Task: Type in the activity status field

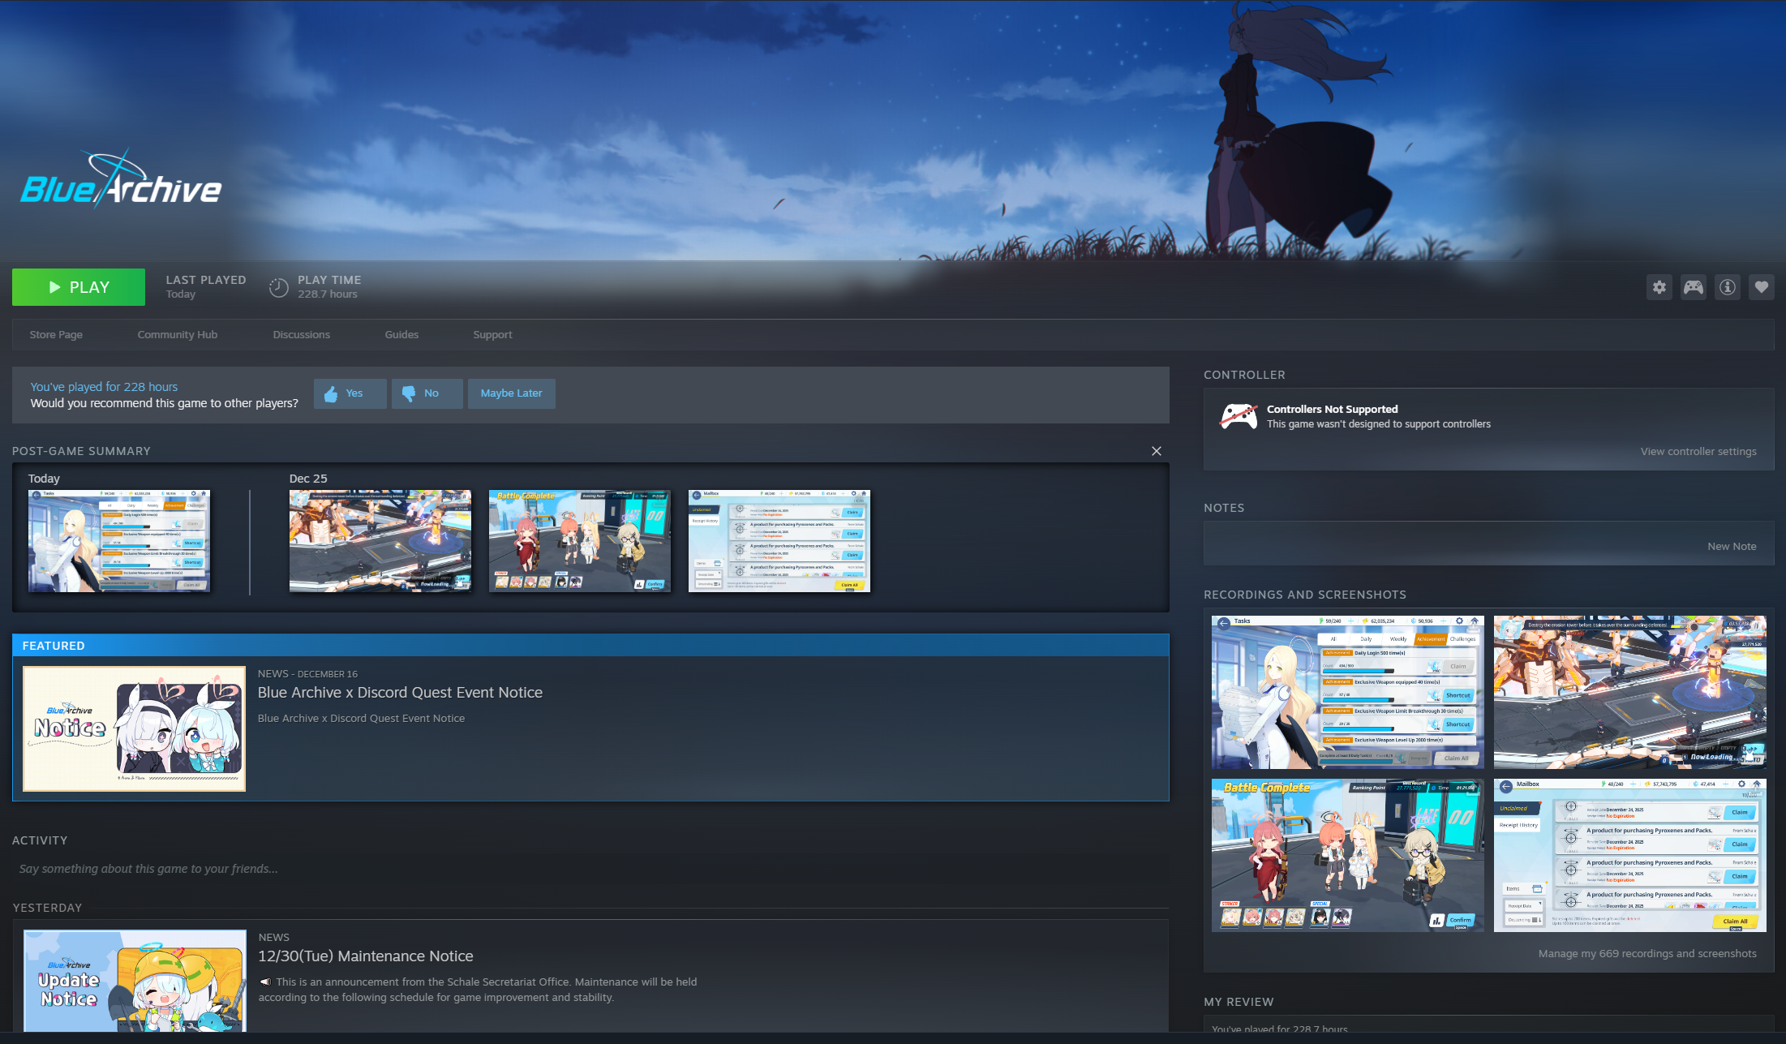Action: [148, 869]
